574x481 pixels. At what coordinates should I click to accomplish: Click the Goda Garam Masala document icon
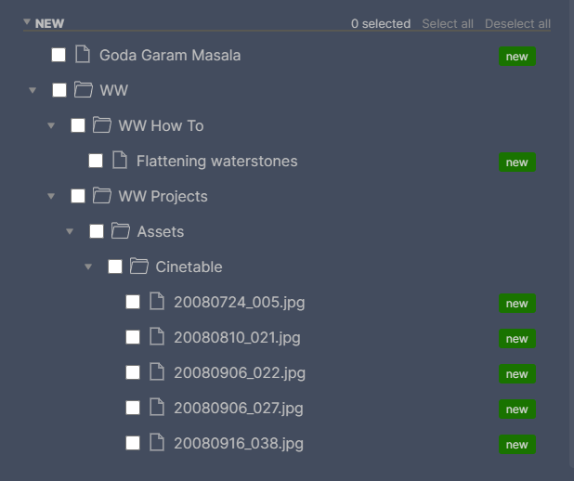point(83,54)
